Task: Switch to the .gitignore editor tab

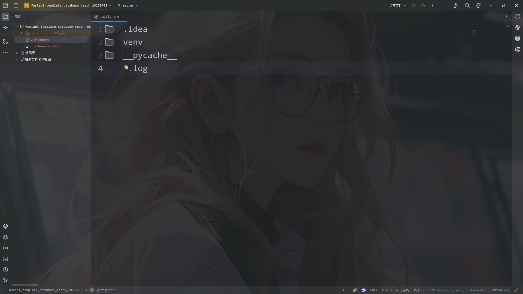Action: point(109,17)
